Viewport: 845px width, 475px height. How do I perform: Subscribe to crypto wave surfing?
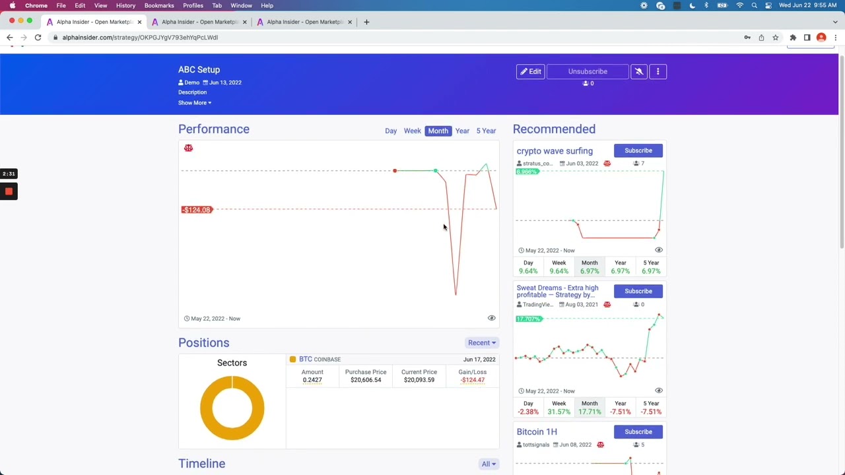[x=638, y=150]
